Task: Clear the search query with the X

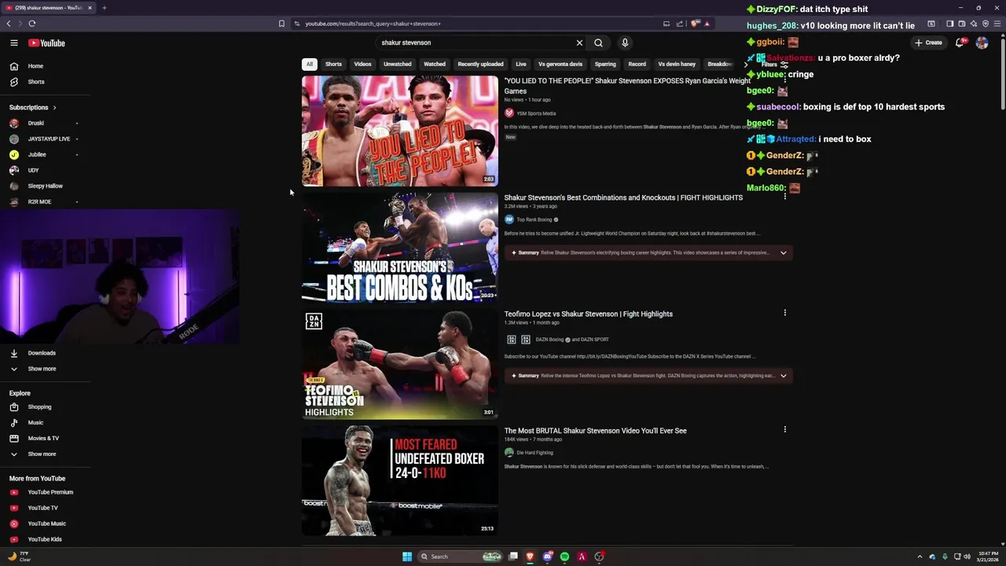Action: (579, 43)
